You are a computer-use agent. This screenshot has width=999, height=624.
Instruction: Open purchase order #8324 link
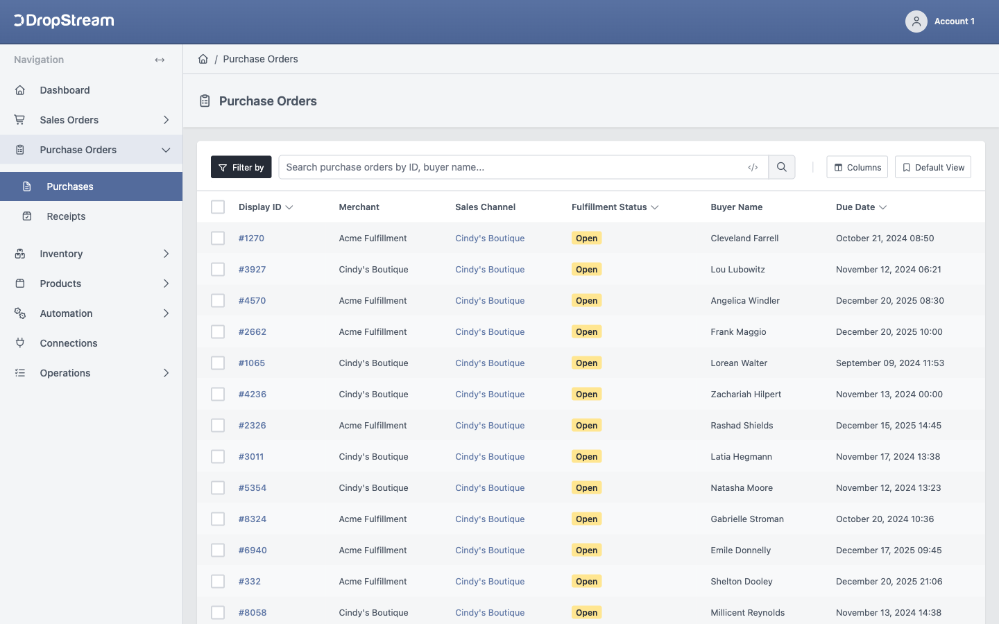[x=253, y=519]
